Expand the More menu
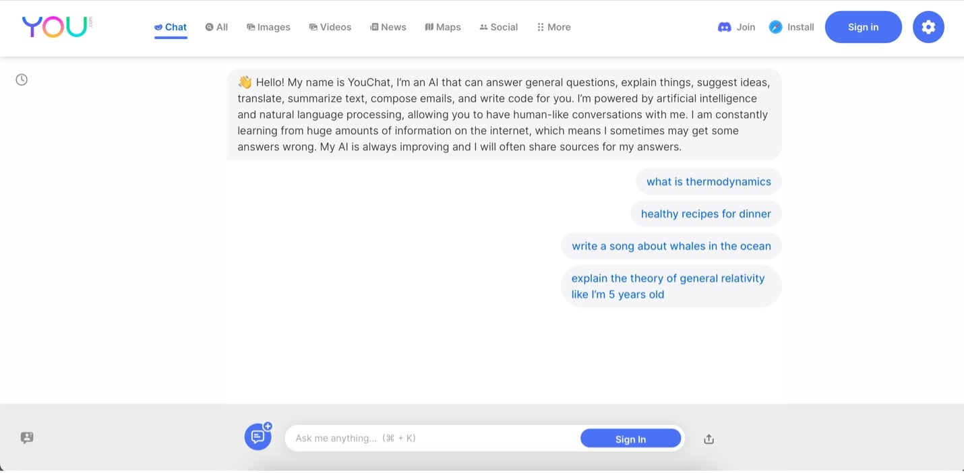The image size is (964, 473). pyautogui.click(x=553, y=27)
